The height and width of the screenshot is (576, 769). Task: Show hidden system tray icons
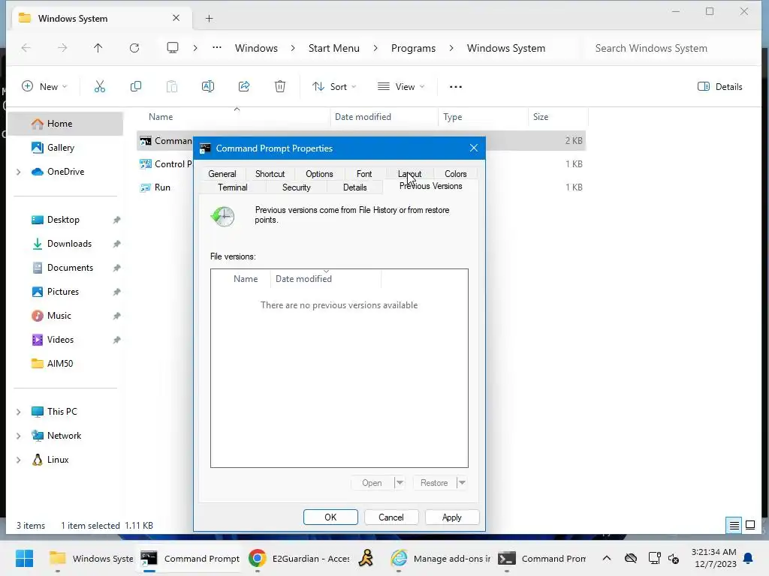(x=607, y=558)
